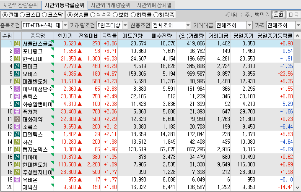Open the 거래량조건 5천주이상 dropdown
This screenshot has width=301, height=192.
[125, 25]
